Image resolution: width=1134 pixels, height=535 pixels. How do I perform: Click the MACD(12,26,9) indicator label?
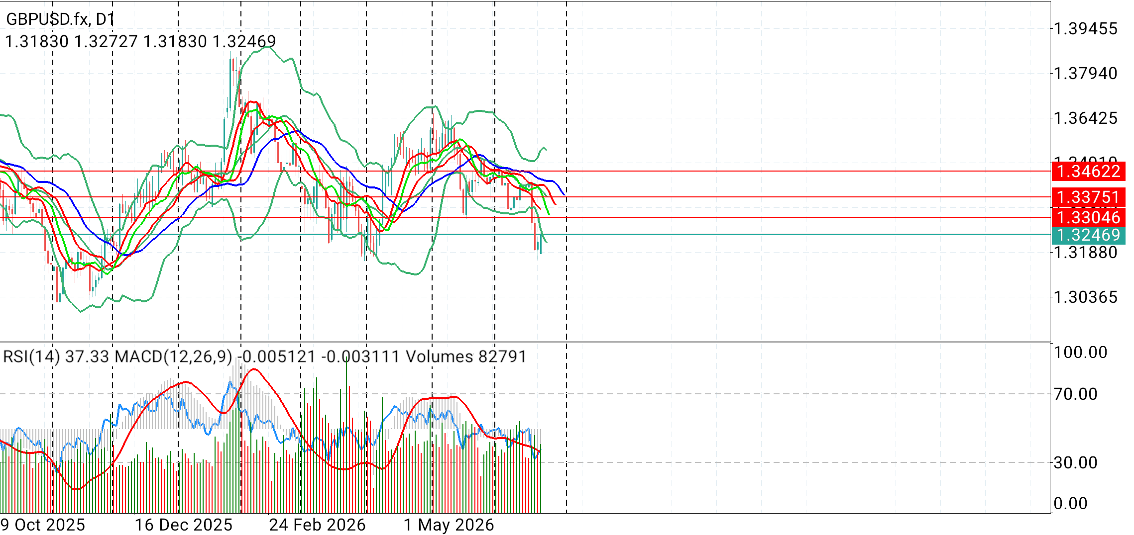click(x=258, y=357)
